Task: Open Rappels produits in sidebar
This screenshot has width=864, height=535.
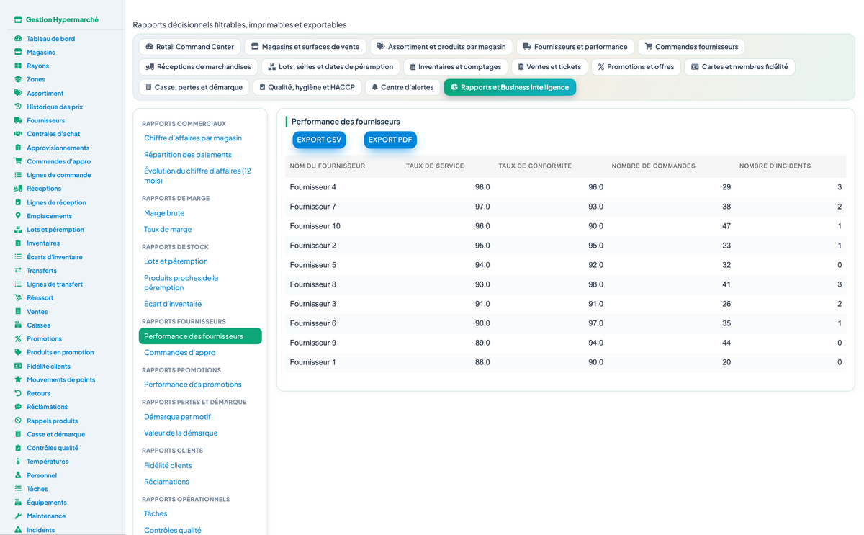Action: 53,421
